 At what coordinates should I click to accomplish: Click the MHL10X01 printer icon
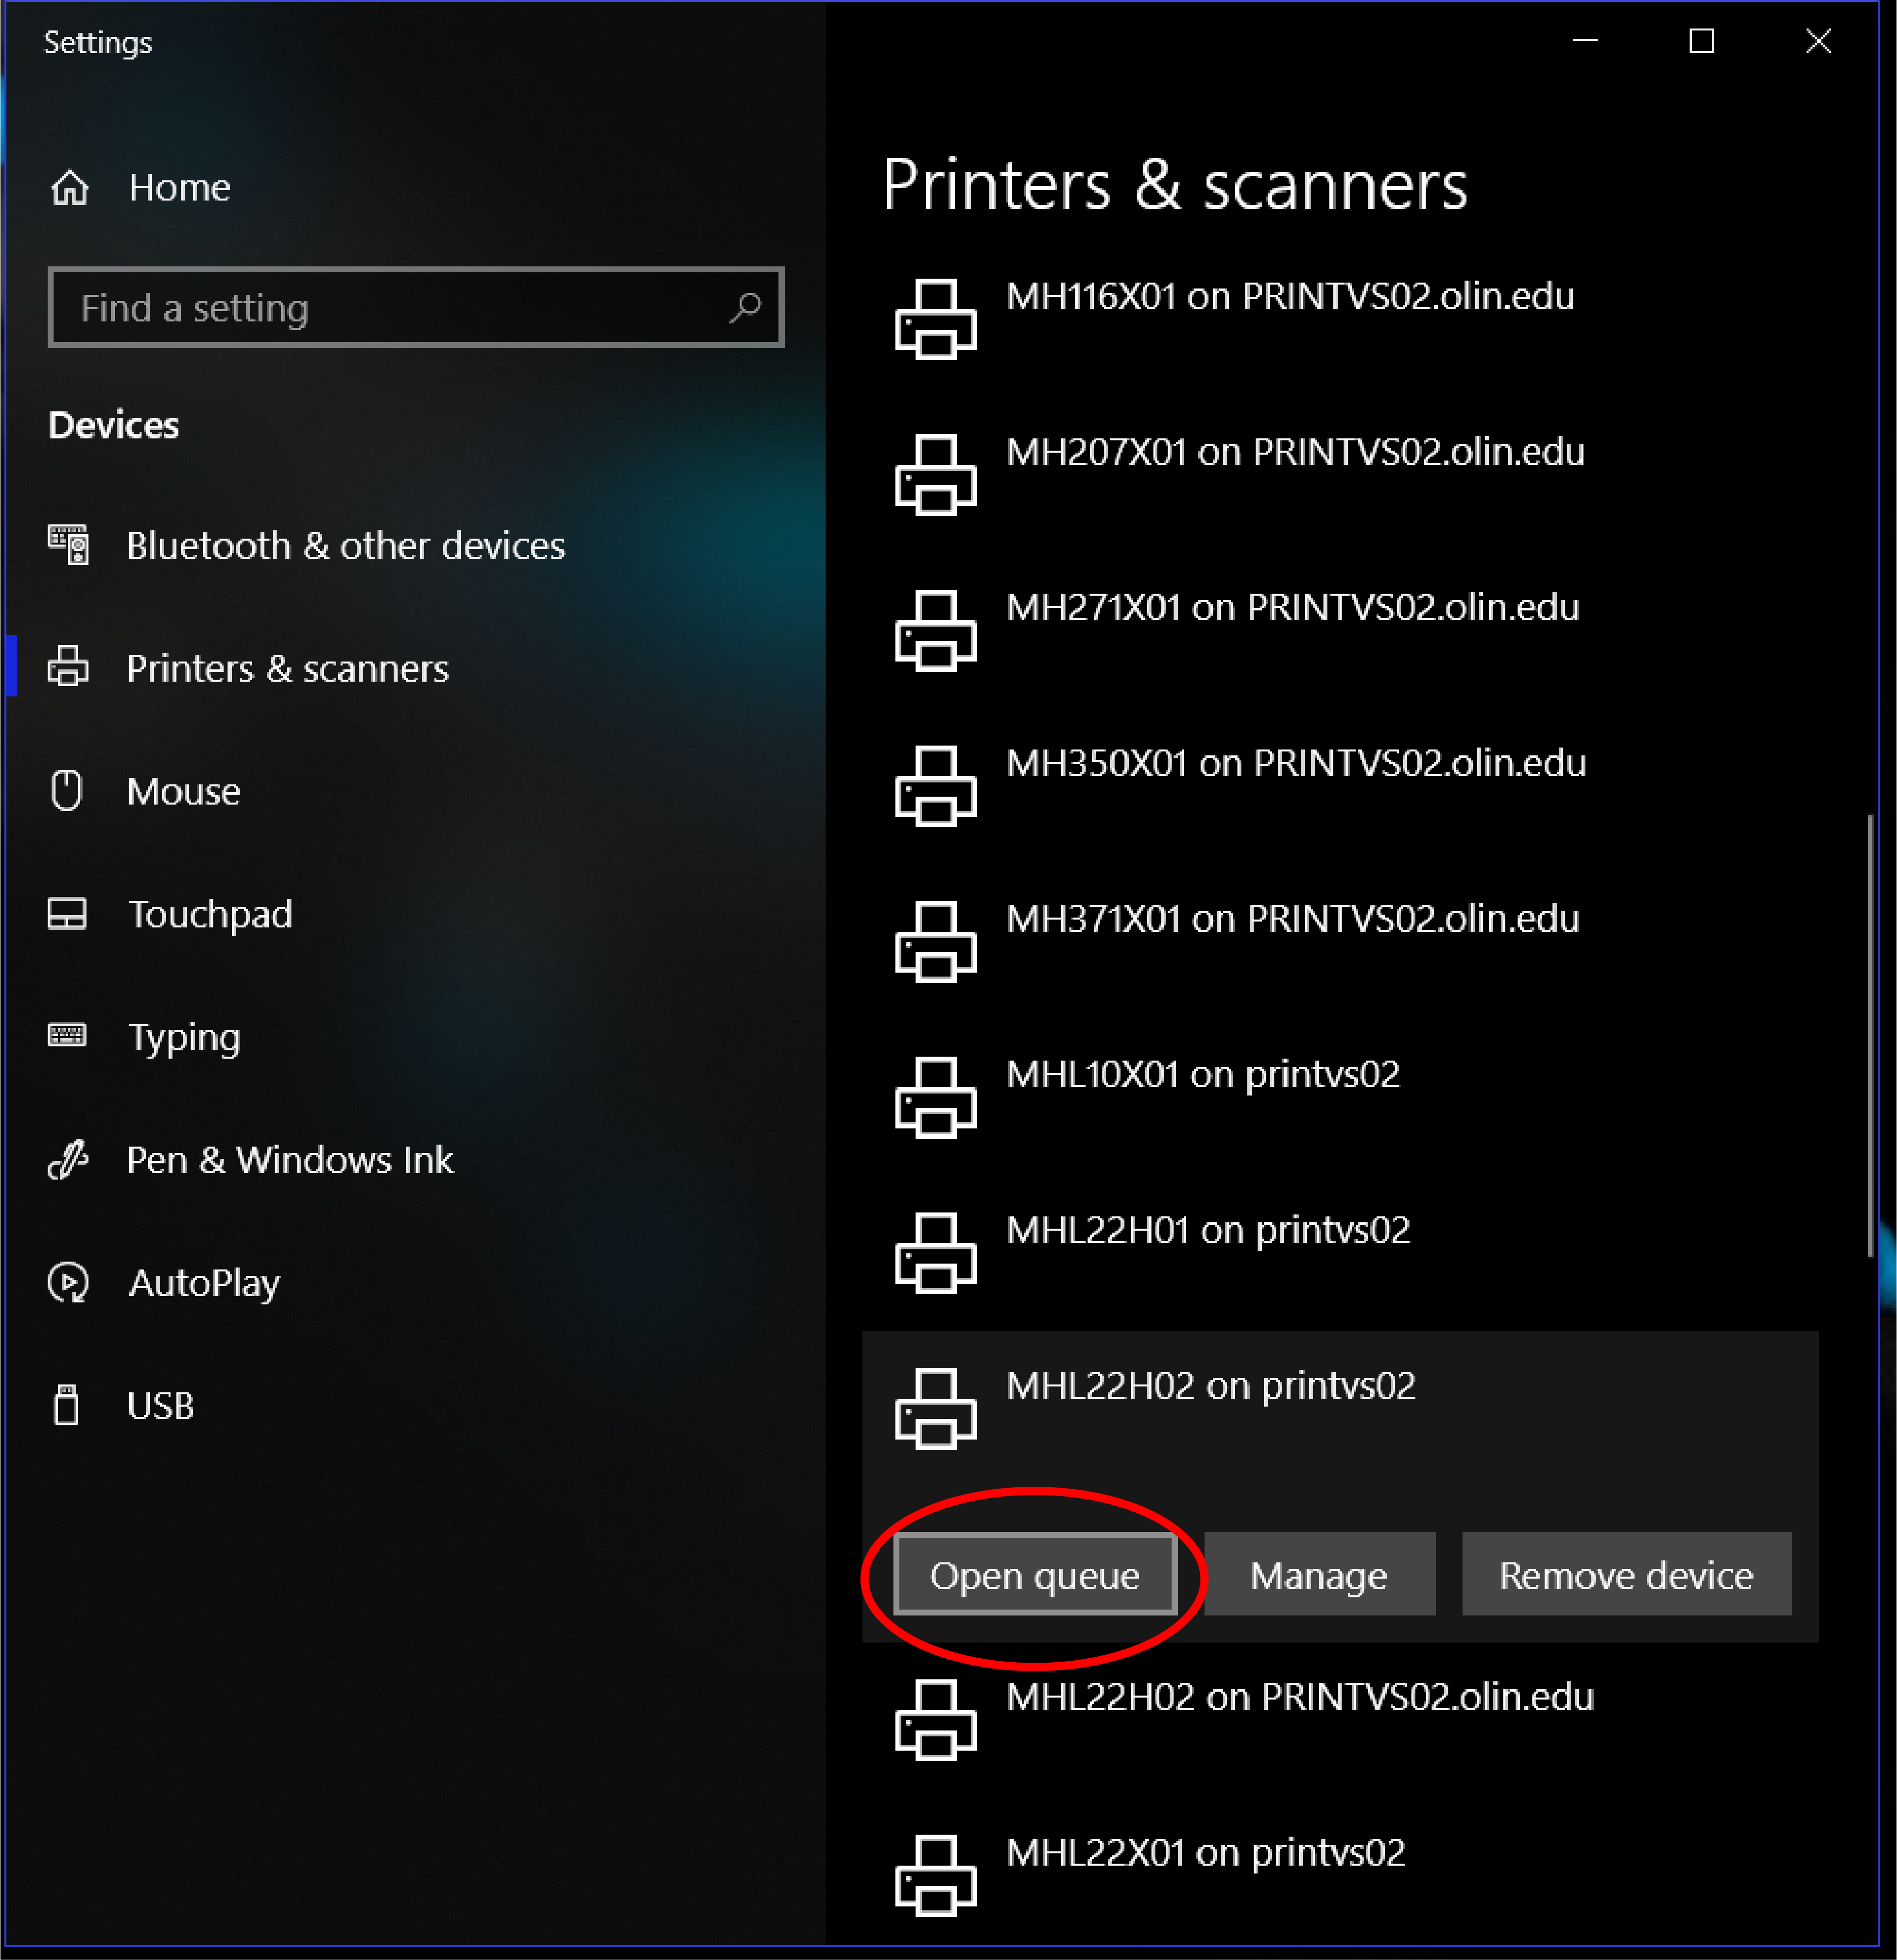(935, 1097)
